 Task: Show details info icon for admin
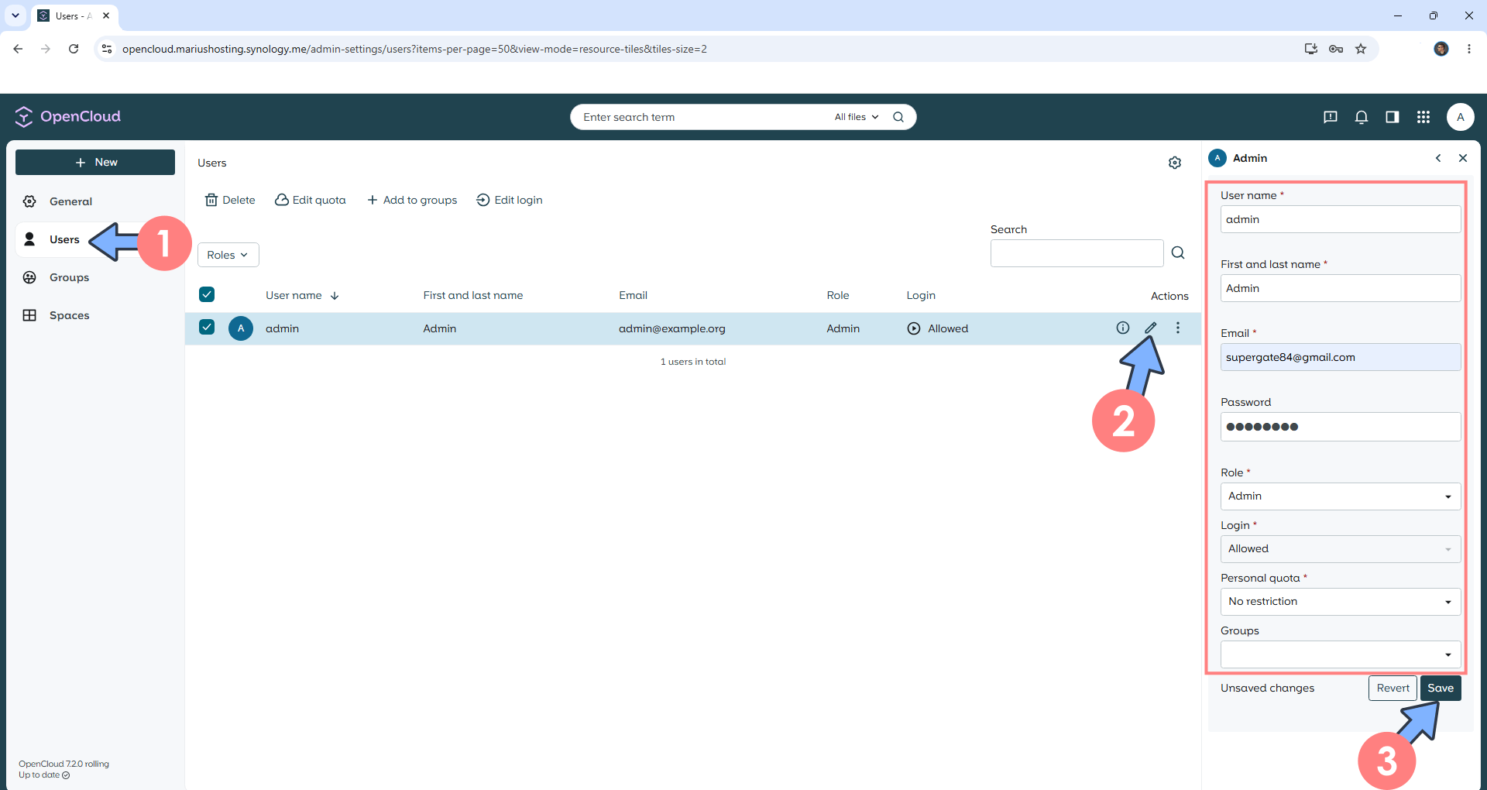point(1123,328)
